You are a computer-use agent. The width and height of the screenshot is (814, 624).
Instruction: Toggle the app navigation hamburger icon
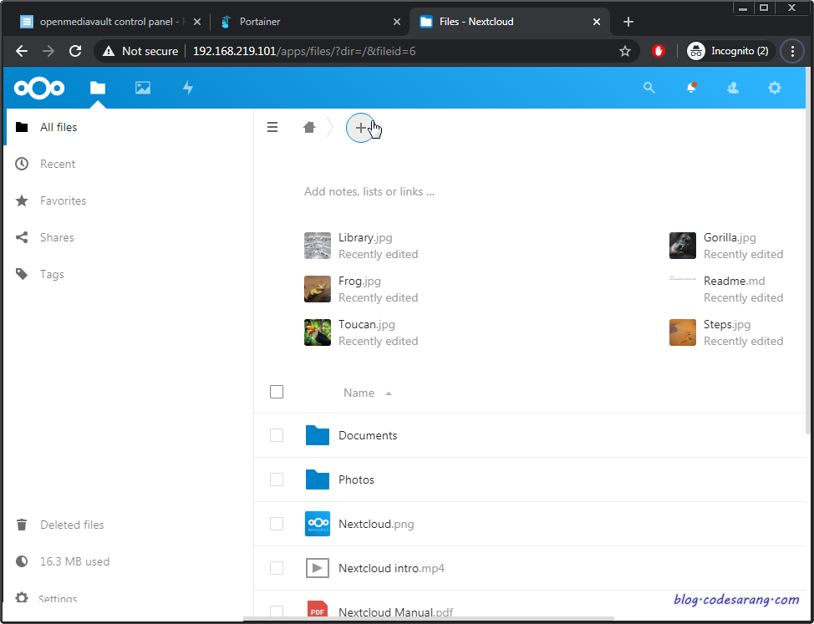[x=272, y=127]
